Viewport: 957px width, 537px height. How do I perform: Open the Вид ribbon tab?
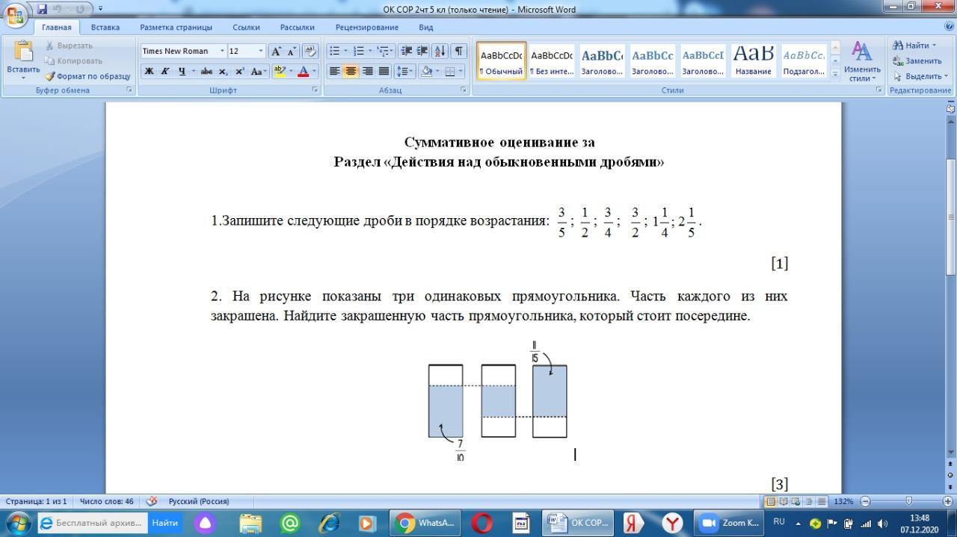click(425, 27)
